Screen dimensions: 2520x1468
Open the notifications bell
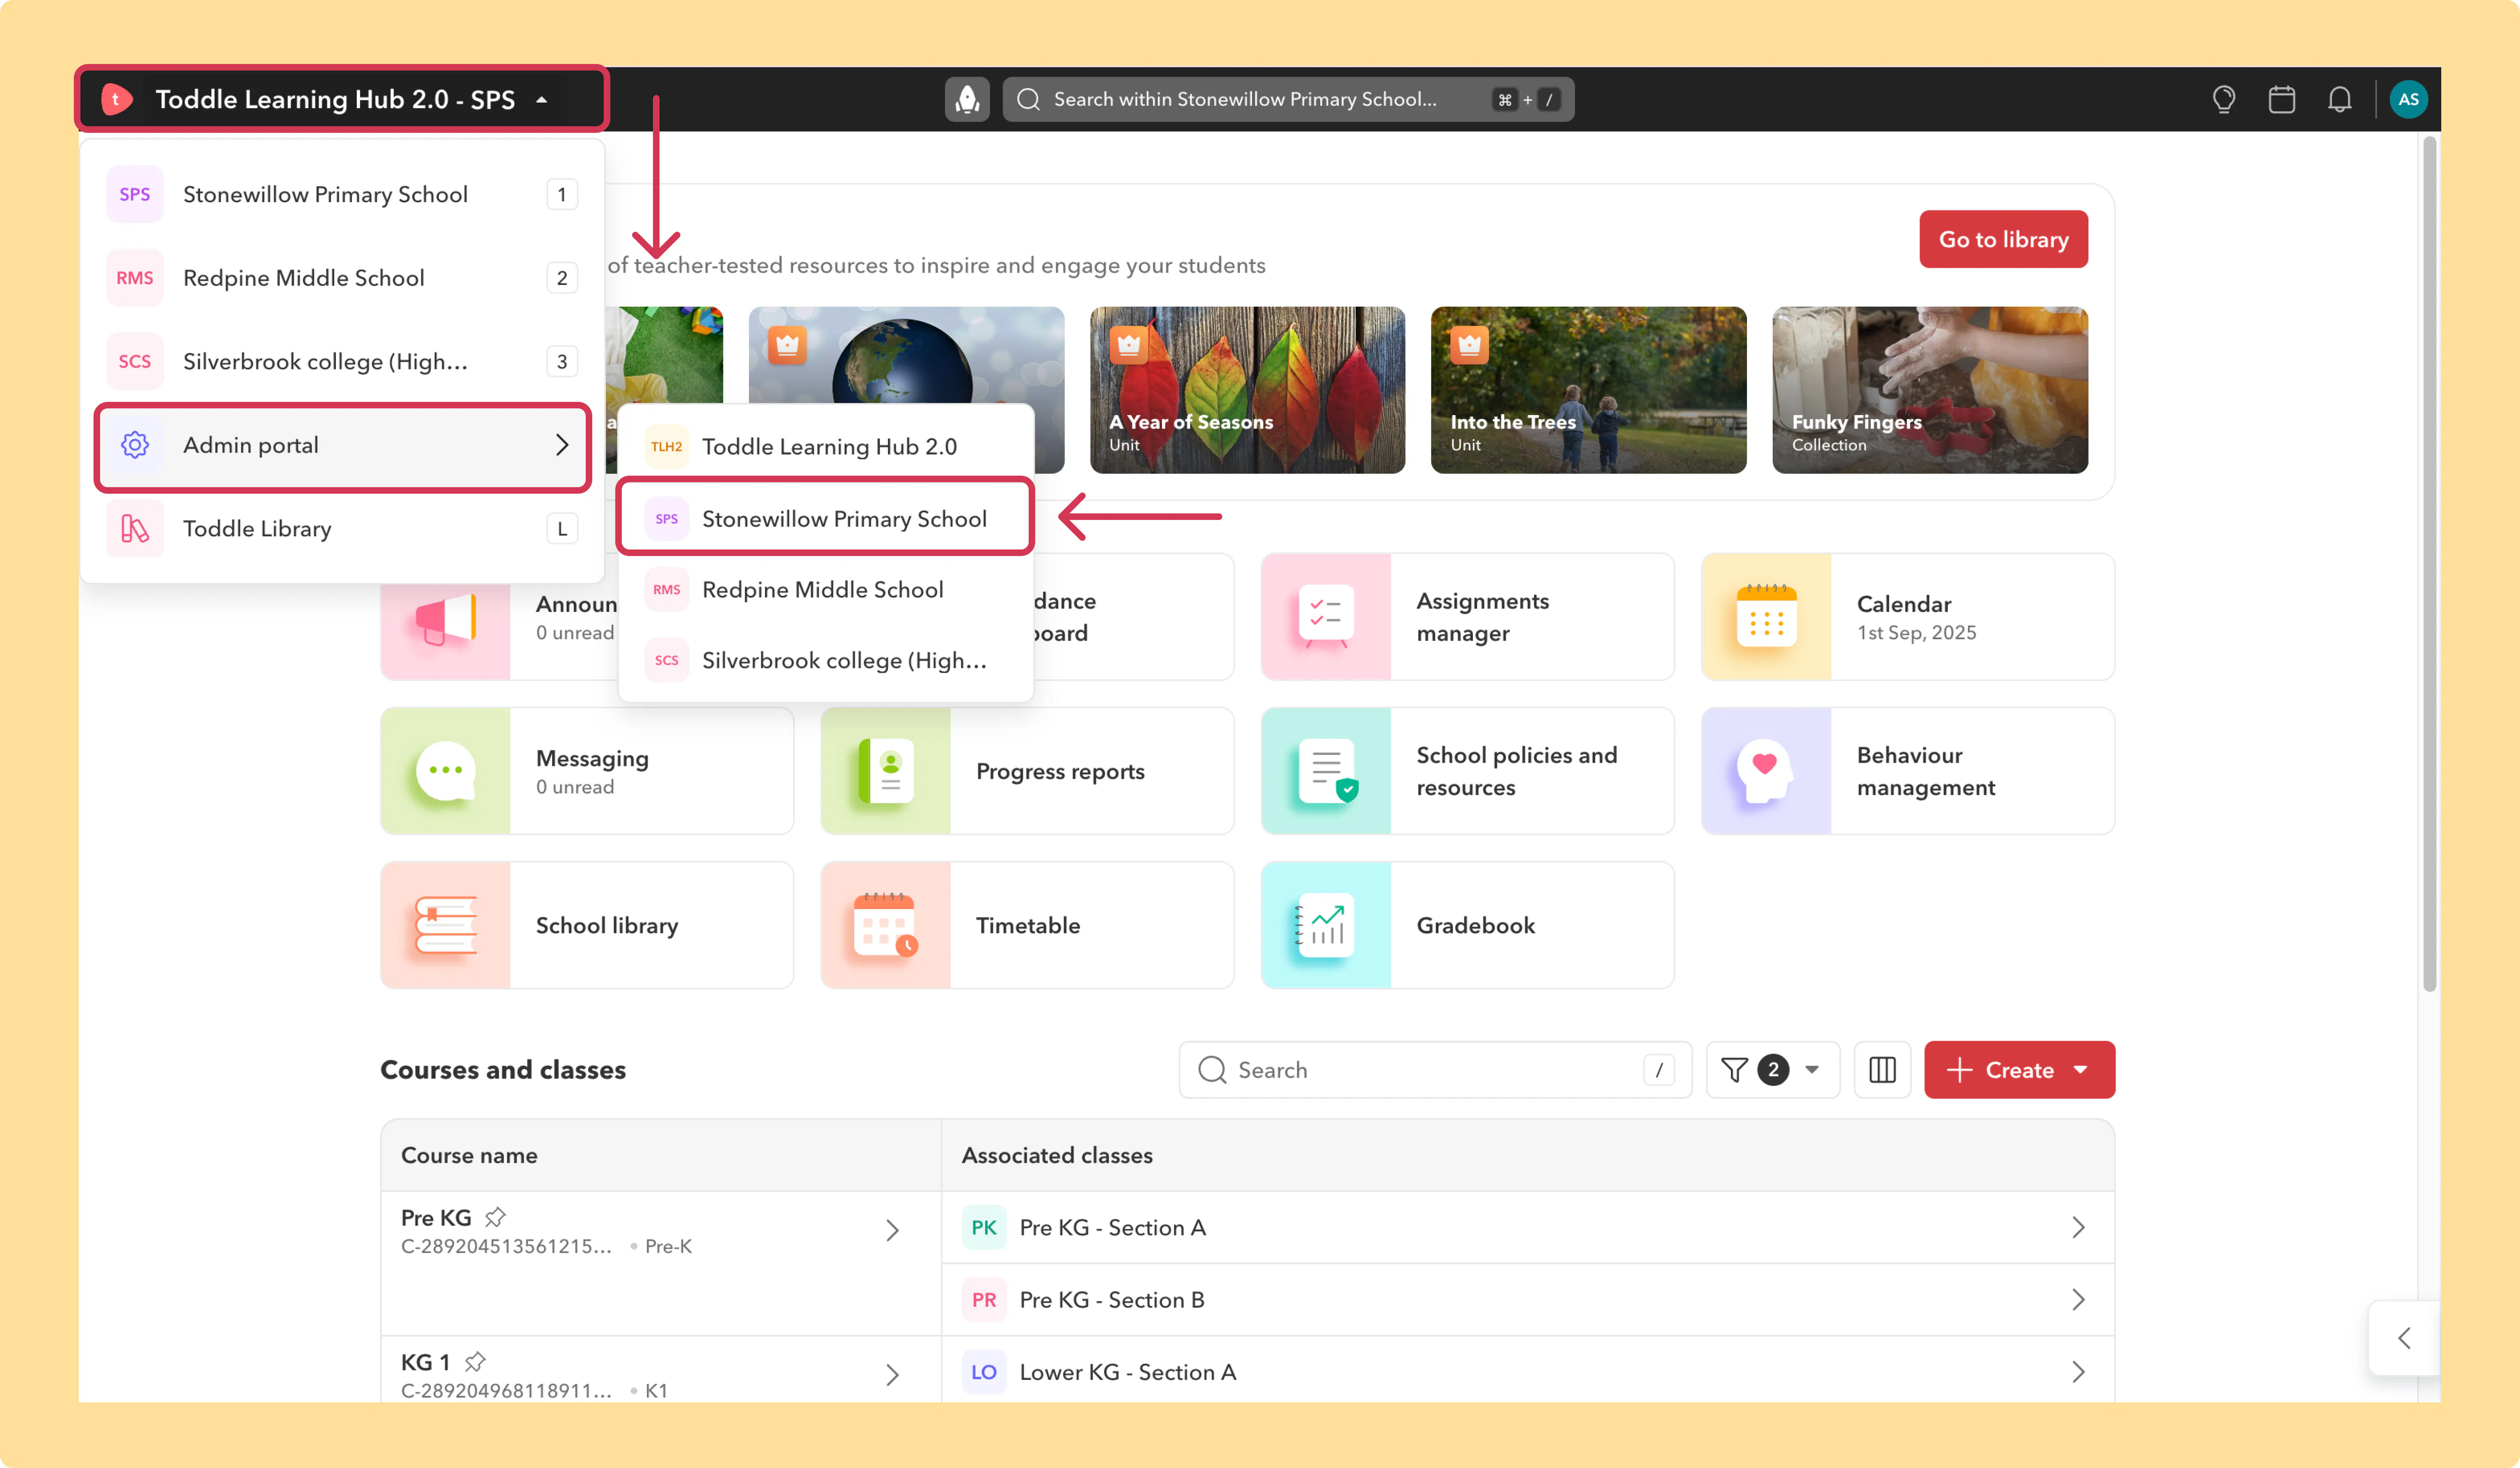click(x=2339, y=99)
